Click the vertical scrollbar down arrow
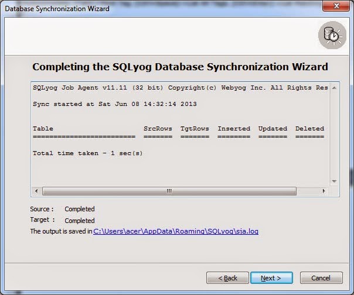 pyautogui.click(x=334, y=181)
